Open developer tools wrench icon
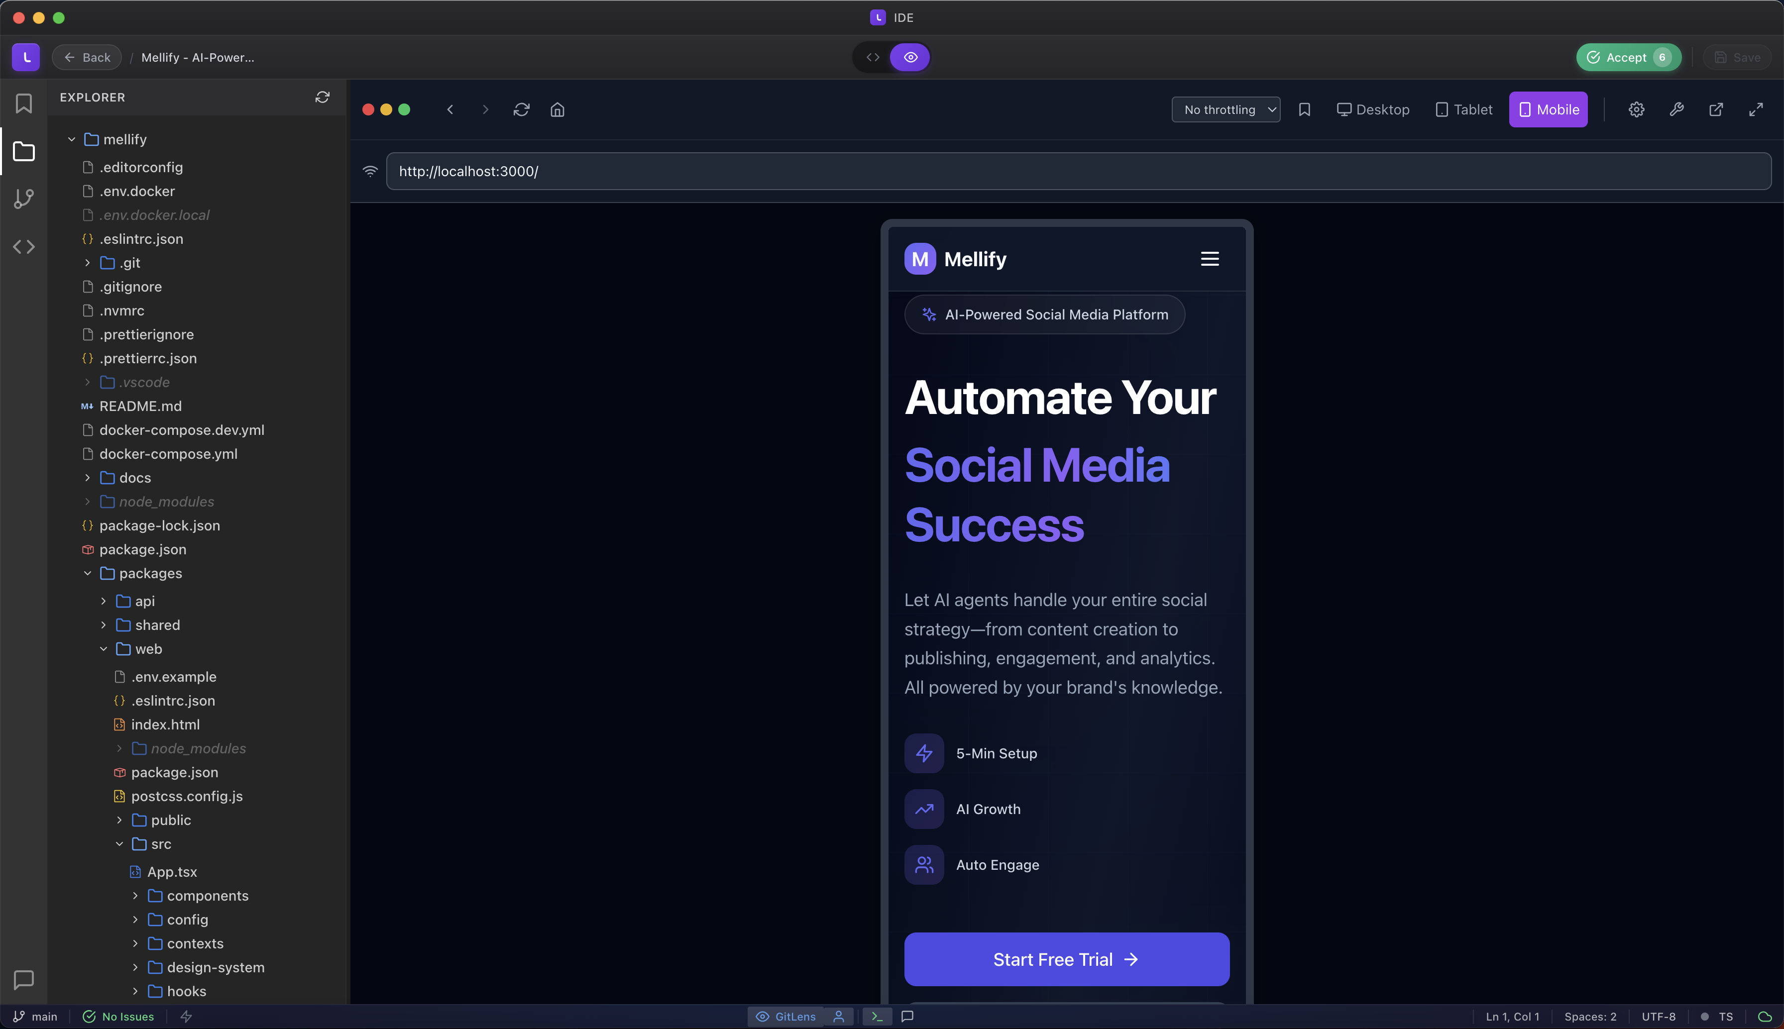 (1676, 109)
